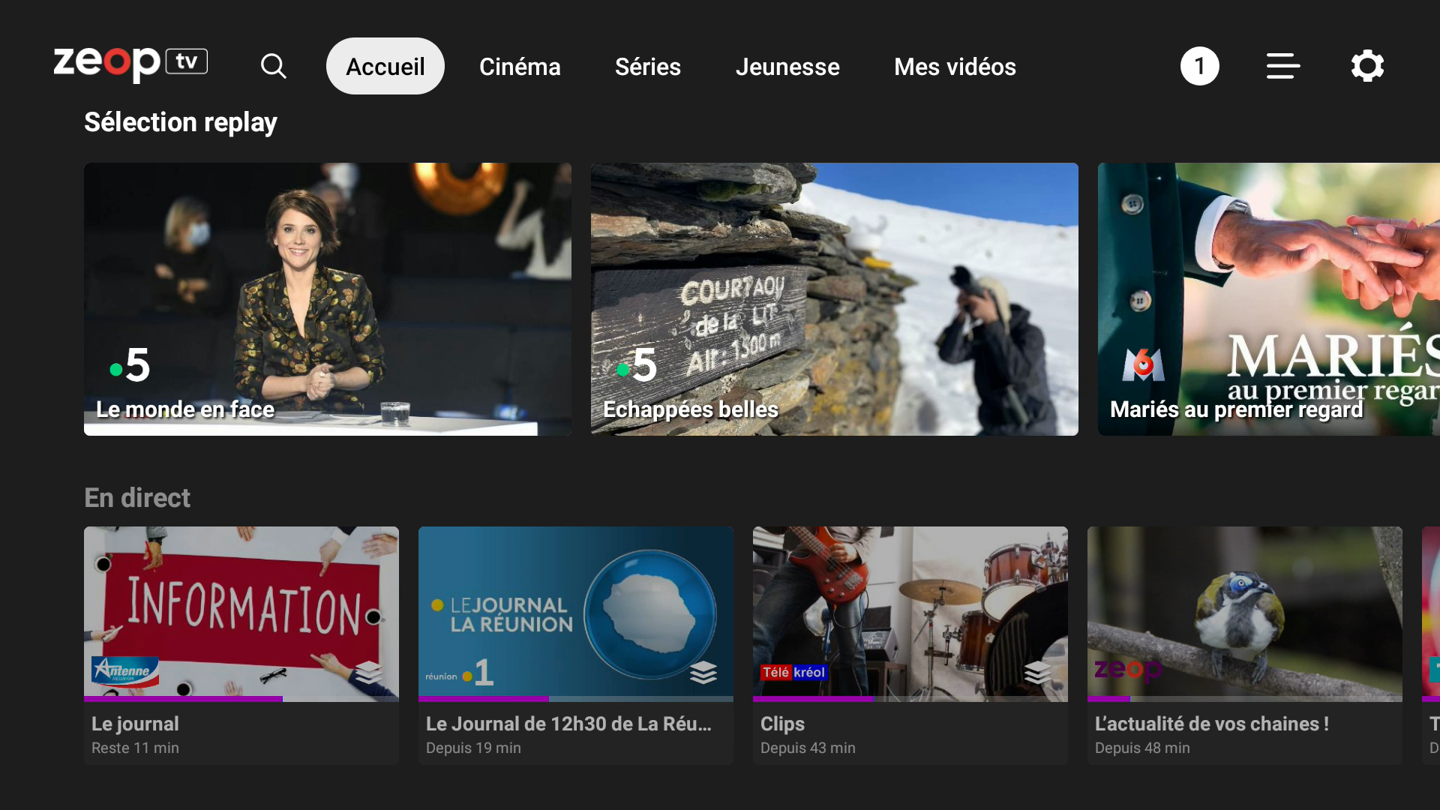This screenshot has height=810, width=1440.
Task: Click the L'actualité de vos chaines title
Action: click(1211, 724)
